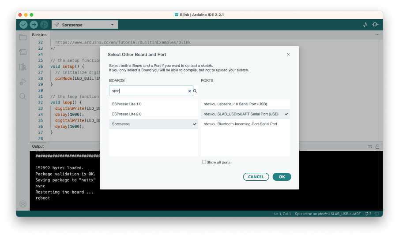Screen dimensions: 399x238
Task: Click the 'void setup()' code line
Action: (67, 66)
